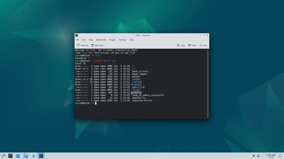The width and height of the screenshot is (284, 159).
Task: Open the View menu in Konsole
Action: coord(91,40)
